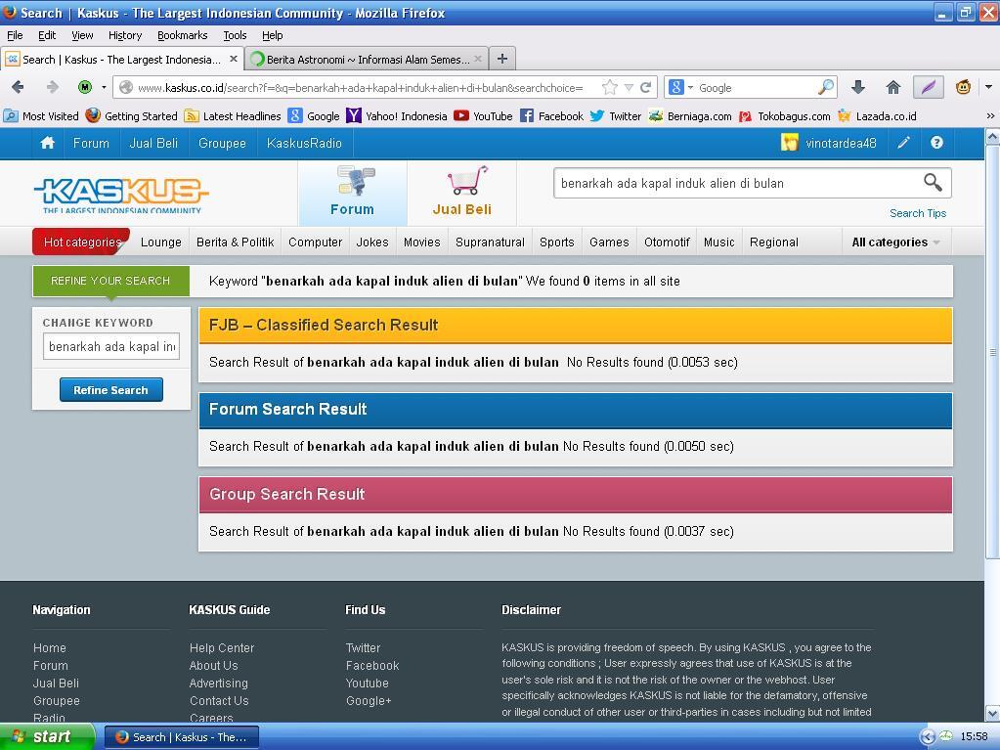Screen dimensions: 1000x750
Task: Open Google+ footer link
Action: click(x=369, y=701)
